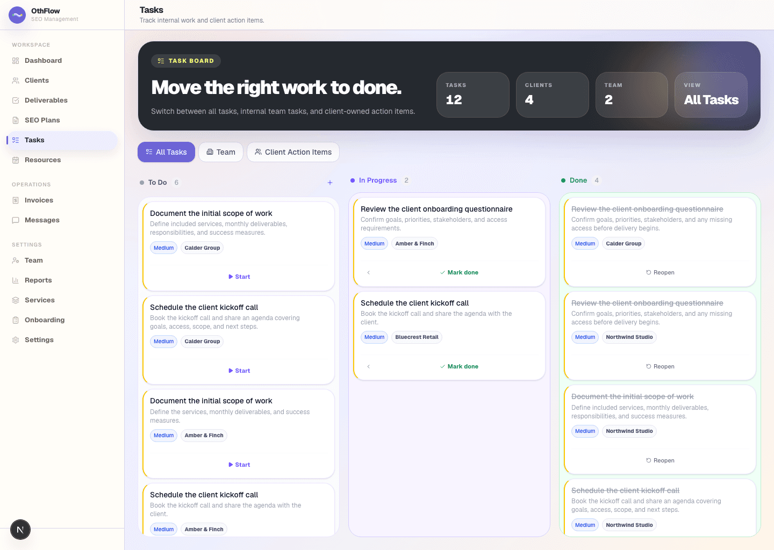The width and height of the screenshot is (774, 550).
Task: Move the Amber & Finch questionnaire task back
Action: (368, 272)
